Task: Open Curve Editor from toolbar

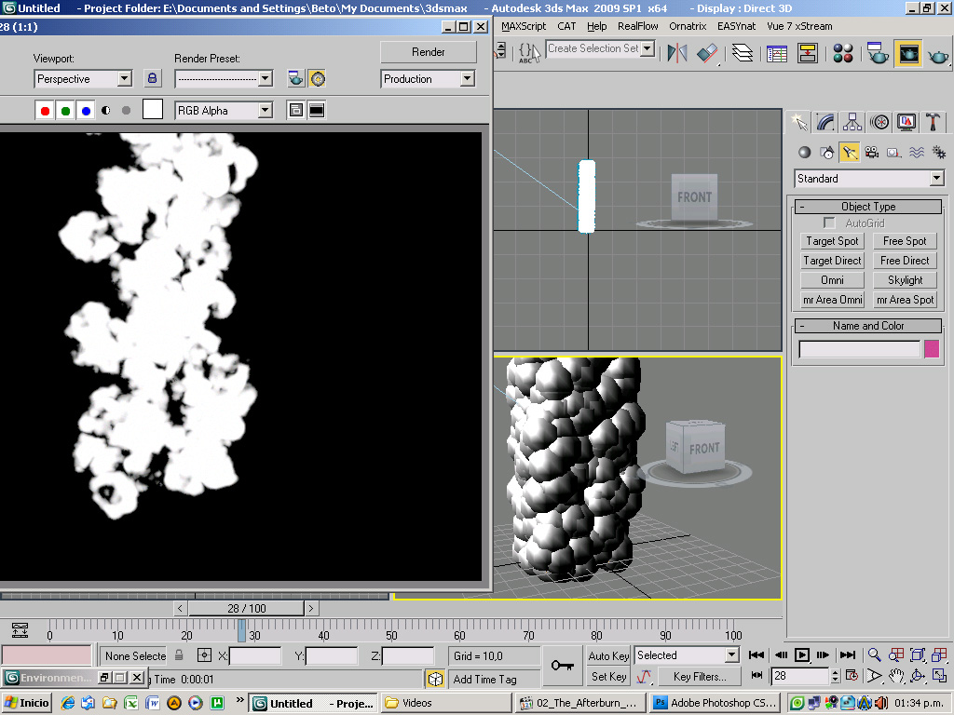Action: (777, 53)
